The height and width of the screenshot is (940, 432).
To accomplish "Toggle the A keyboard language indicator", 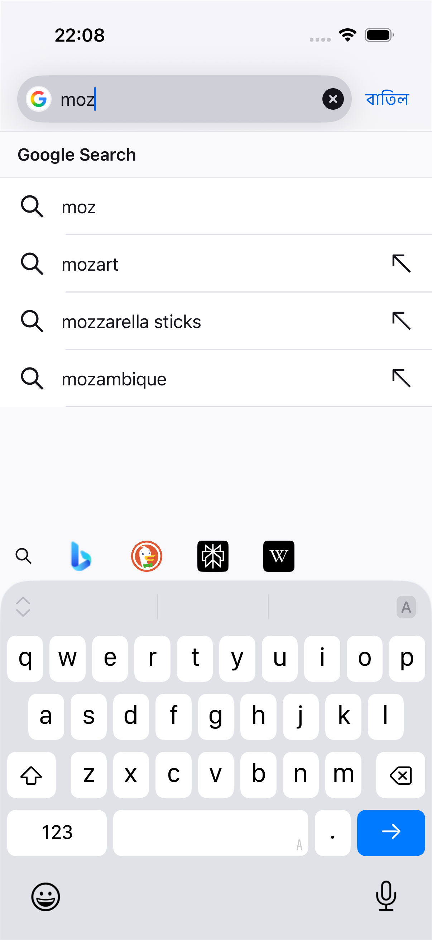I will [406, 607].
